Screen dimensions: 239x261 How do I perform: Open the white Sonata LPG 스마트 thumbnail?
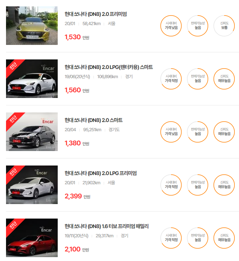32,79
